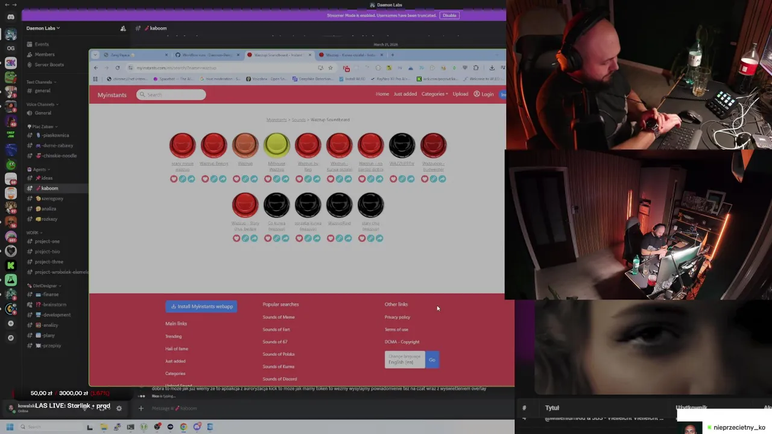Screen dimensions: 772x434
Task: Open the Myinstants brand logo link
Action: coord(112,95)
